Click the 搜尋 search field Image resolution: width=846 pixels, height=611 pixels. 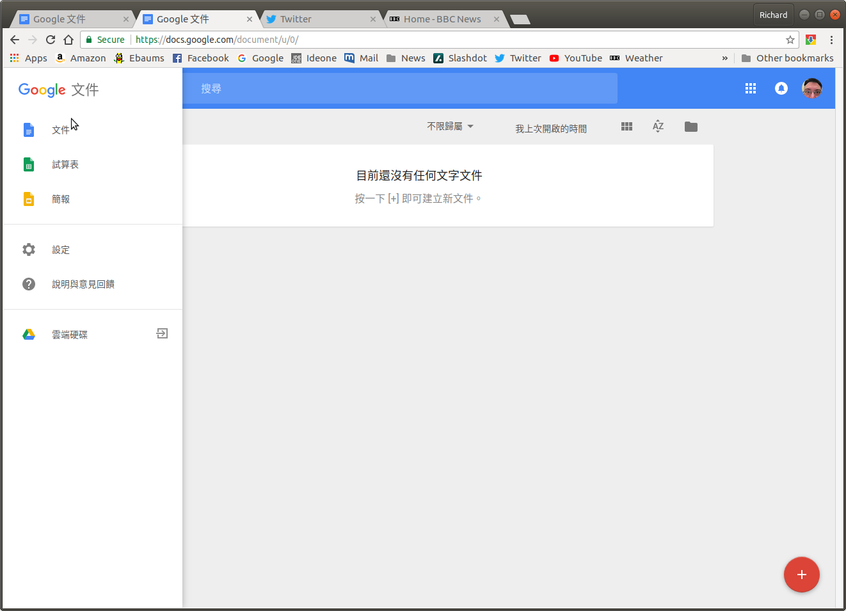point(400,88)
